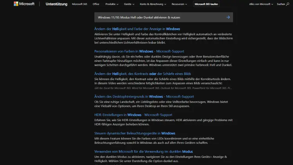
Task: Click the description starting 'Sie können die Helligkeit'
Action: 163,81
